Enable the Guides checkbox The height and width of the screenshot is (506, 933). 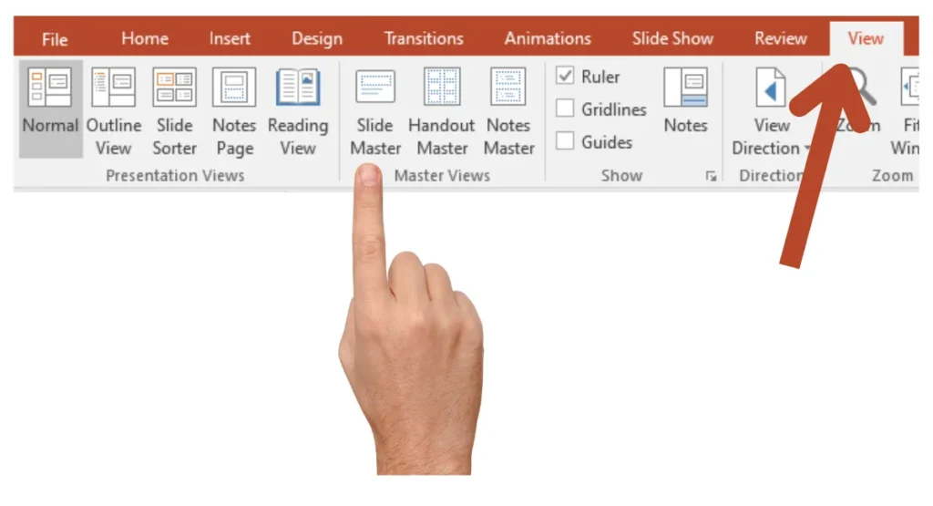click(565, 142)
